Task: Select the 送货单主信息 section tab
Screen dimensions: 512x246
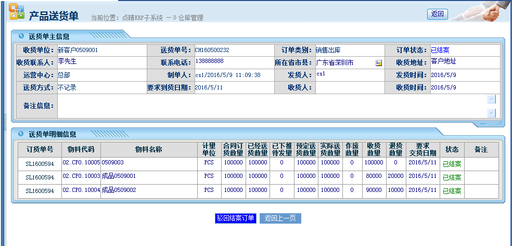Action: tap(49, 36)
